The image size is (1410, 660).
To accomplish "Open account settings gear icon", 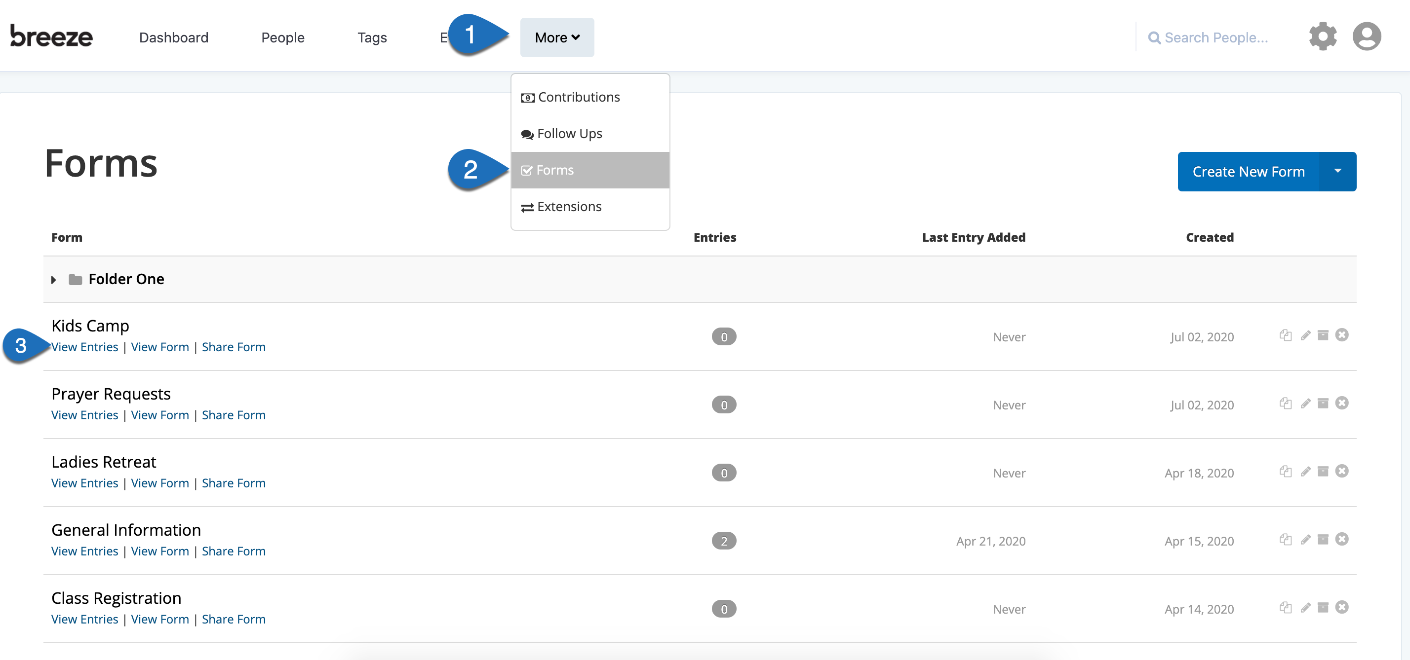I will click(1323, 37).
